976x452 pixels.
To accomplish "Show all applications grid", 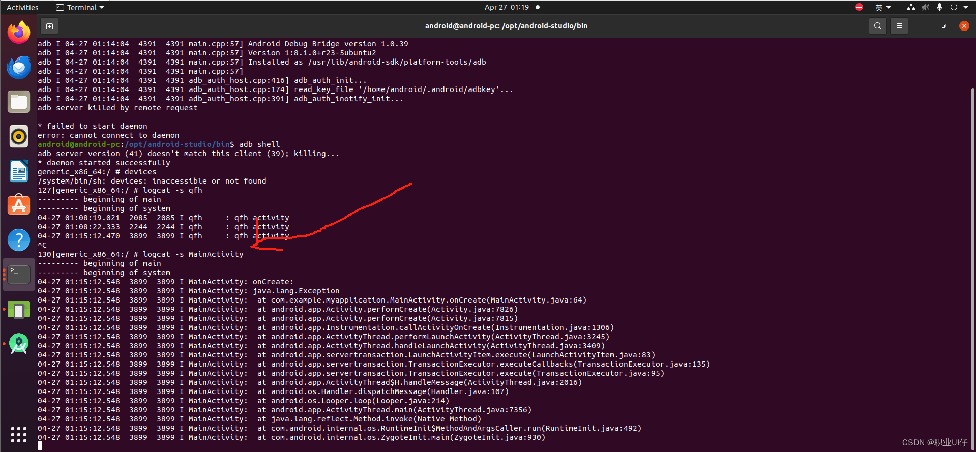I will 19,434.
